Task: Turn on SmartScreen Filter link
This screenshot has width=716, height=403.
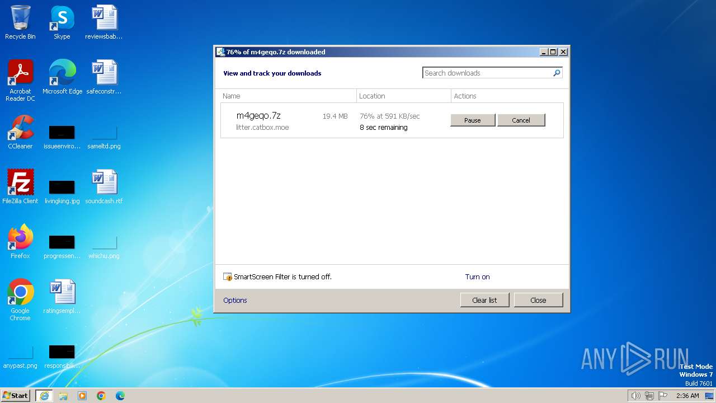Action: (x=477, y=277)
